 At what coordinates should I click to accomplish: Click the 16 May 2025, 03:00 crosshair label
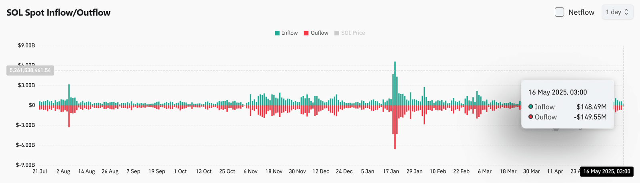pos(607,171)
